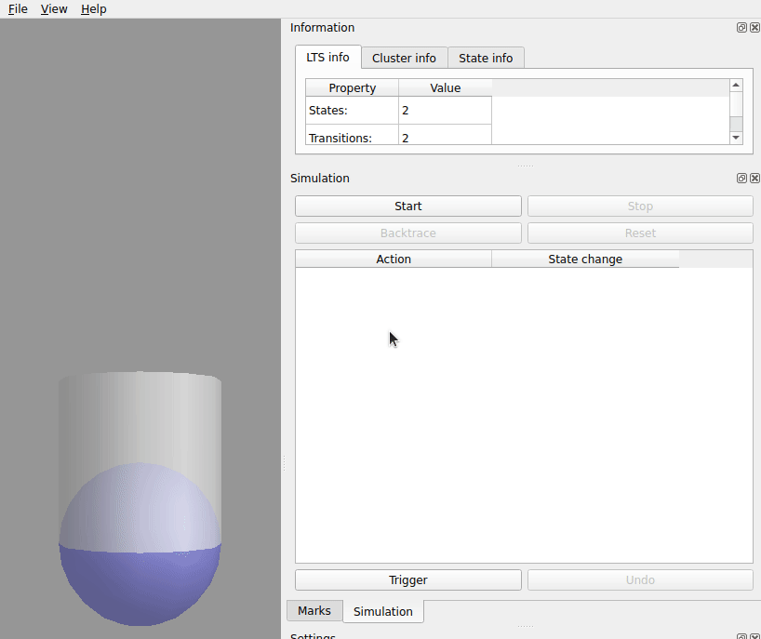
Task: Open the View menu
Action: 54,9
